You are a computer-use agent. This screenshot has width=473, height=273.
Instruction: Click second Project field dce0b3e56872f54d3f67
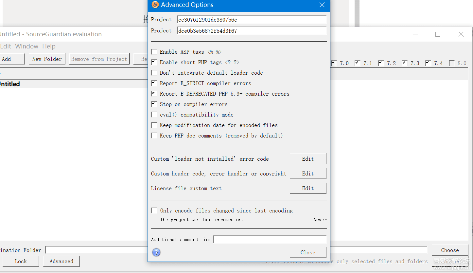pos(252,31)
